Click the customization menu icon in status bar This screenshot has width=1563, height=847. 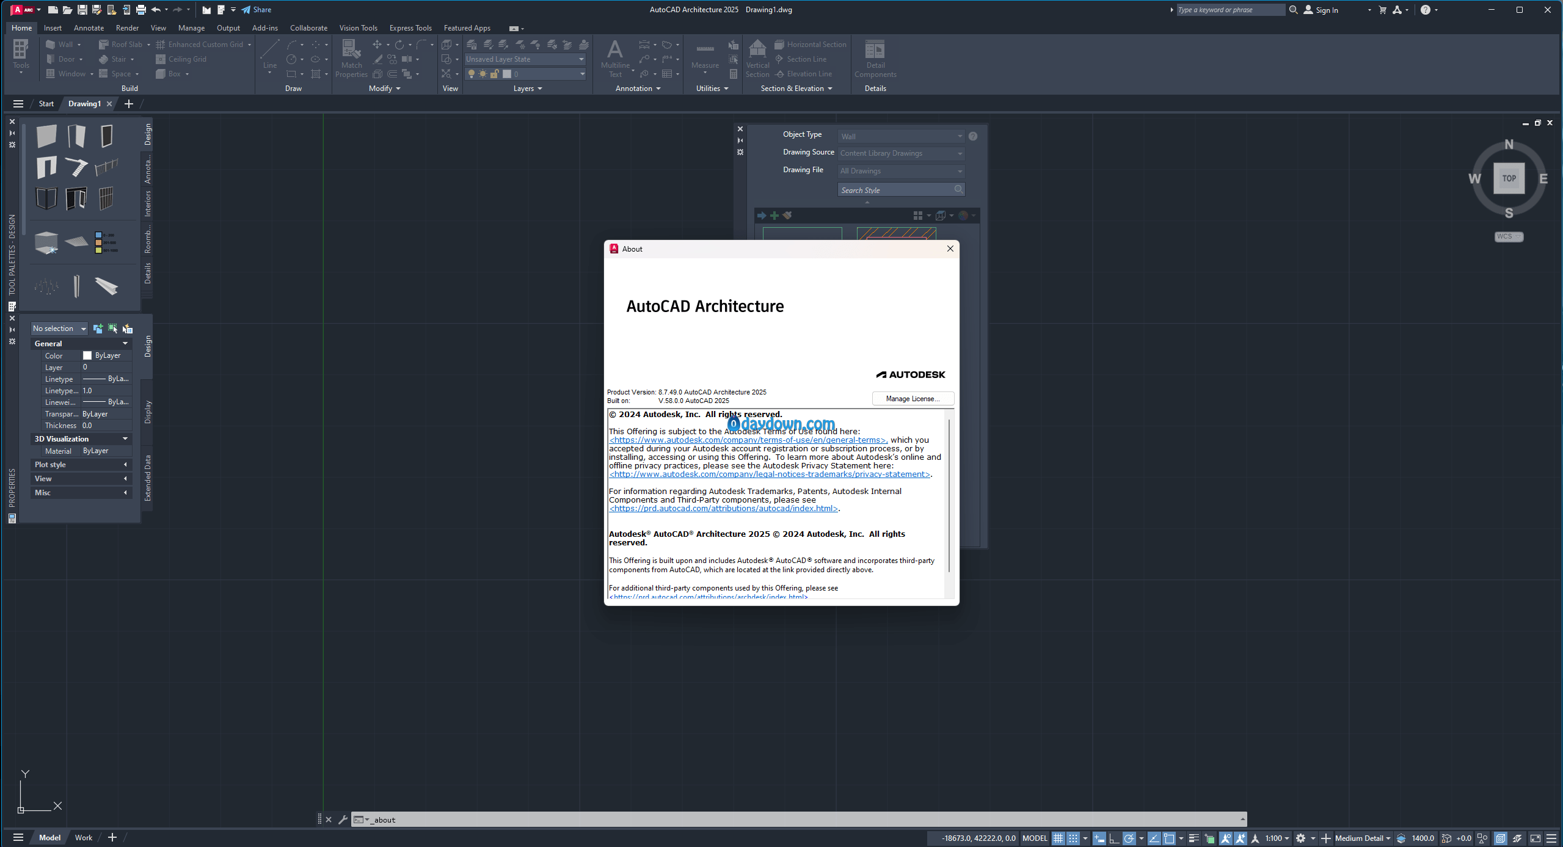coord(1551,838)
